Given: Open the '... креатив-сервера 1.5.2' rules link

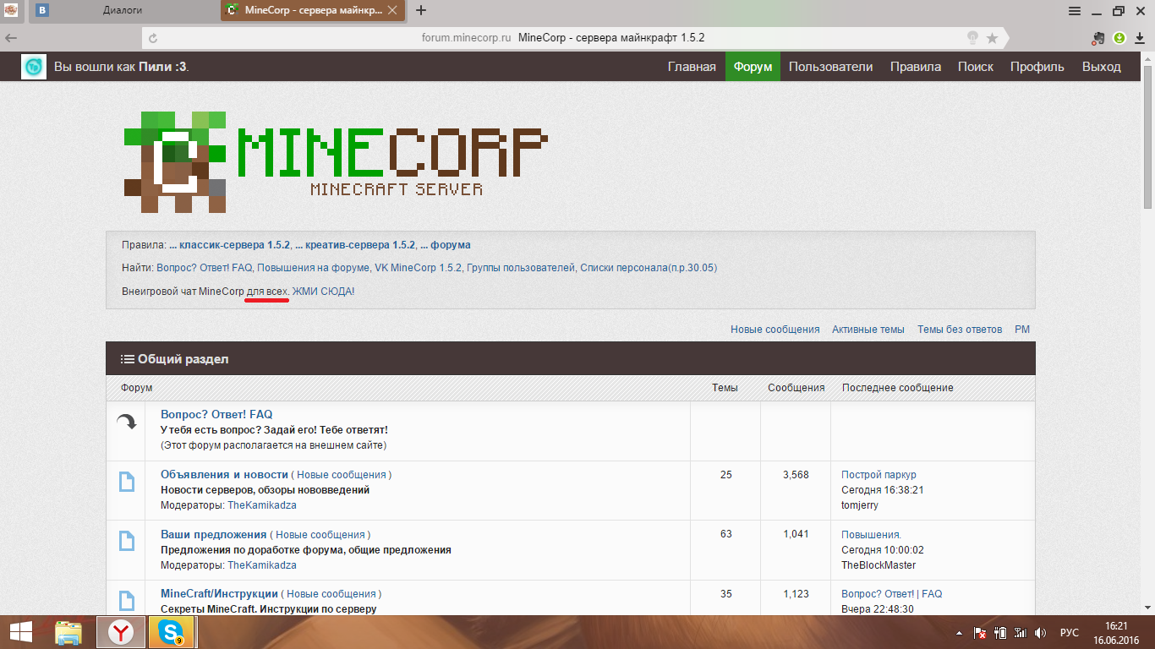Looking at the screenshot, I should (x=355, y=245).
